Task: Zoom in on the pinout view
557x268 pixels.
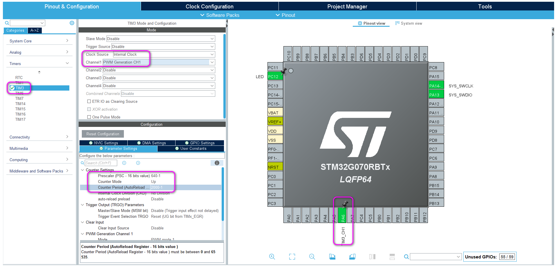Action: (272, 257)
